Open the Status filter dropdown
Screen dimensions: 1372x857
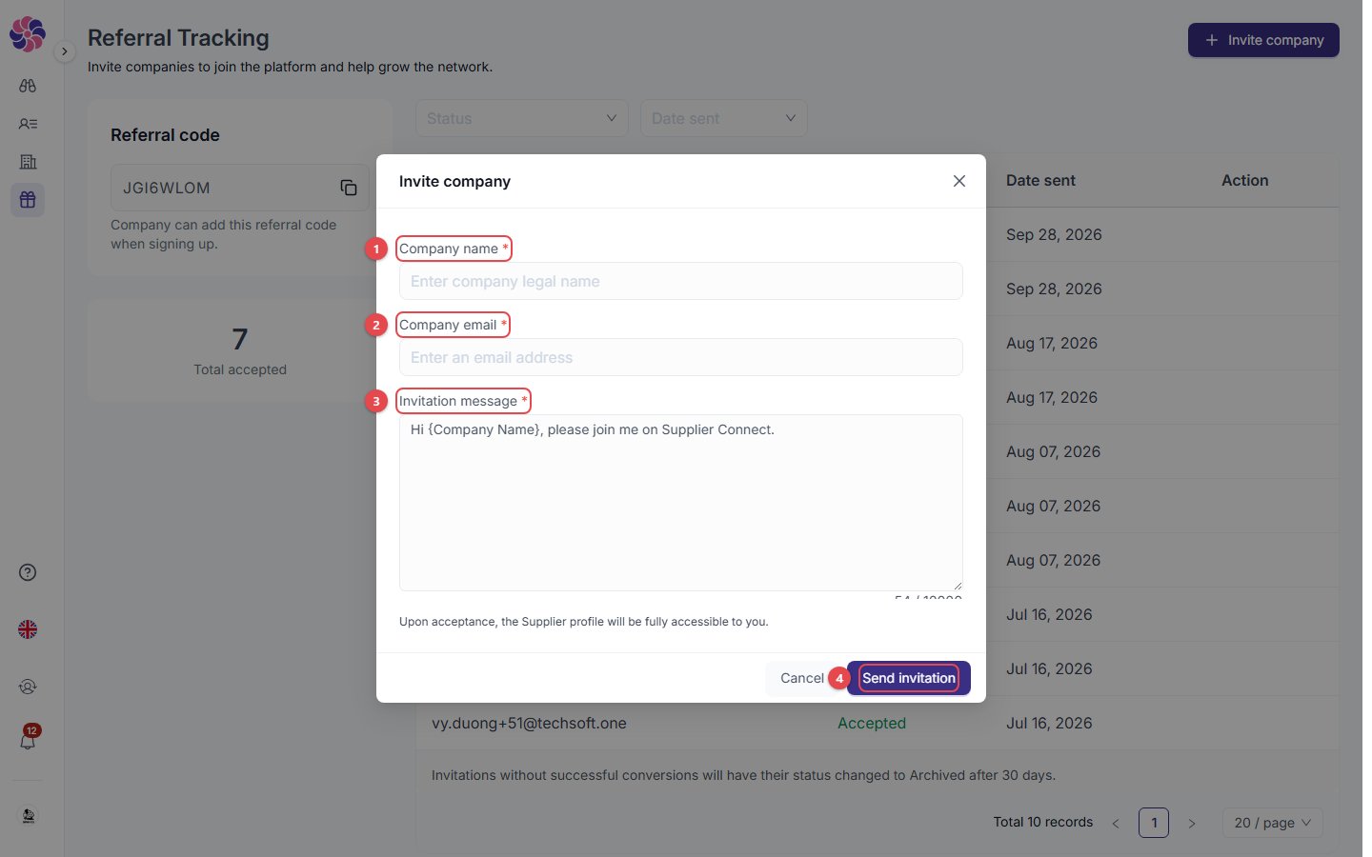pyautogui.click(x=522, y=118)
